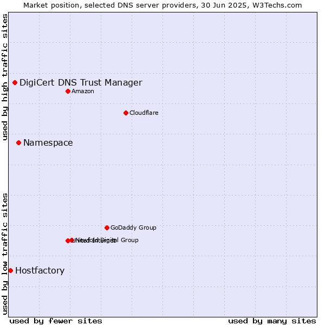Click the 'used by many sites' axis label
Screen dimensions: 325x325
tap(272, 321)
